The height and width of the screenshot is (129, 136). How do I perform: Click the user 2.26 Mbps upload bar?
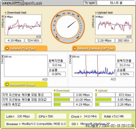(x=105, y=105)
